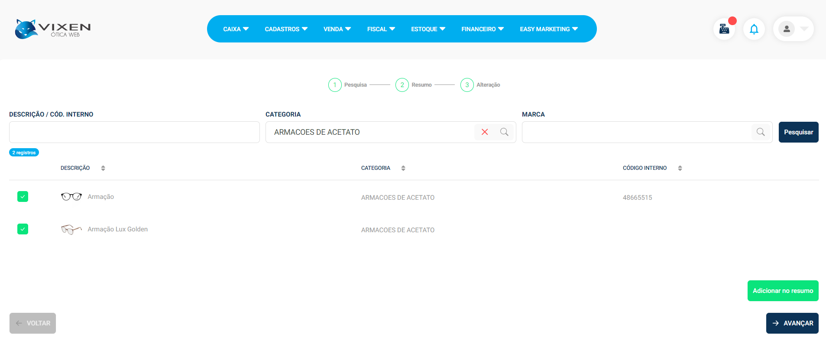Uncheck the Armação Lux Golden checkbox
The image size is (826, 341).
(23, 229)
